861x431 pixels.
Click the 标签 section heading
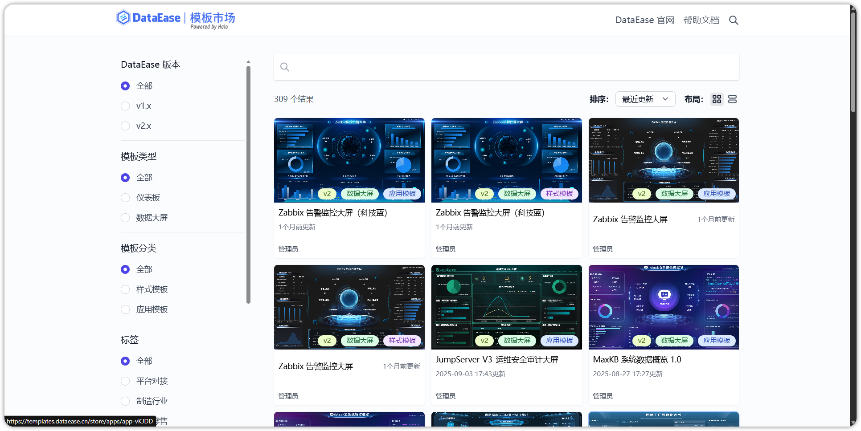[130, 340]
